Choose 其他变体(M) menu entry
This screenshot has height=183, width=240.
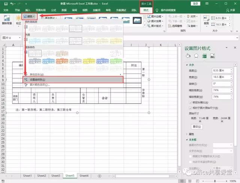(x=73, y=75)
